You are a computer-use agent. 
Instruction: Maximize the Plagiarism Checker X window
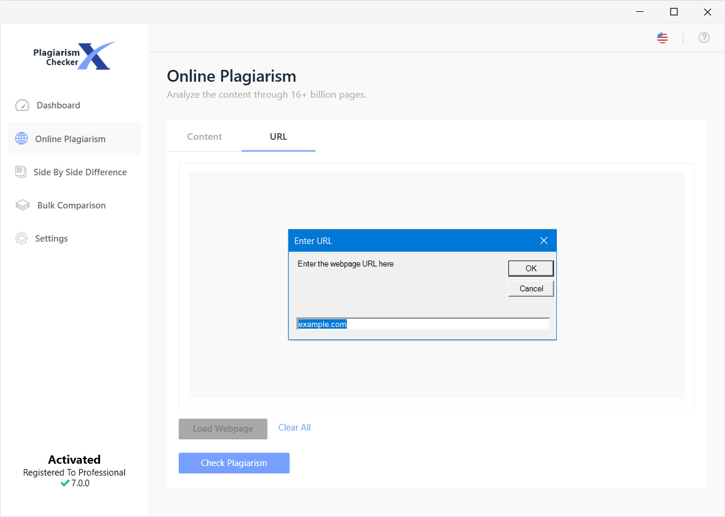(674, 12)
